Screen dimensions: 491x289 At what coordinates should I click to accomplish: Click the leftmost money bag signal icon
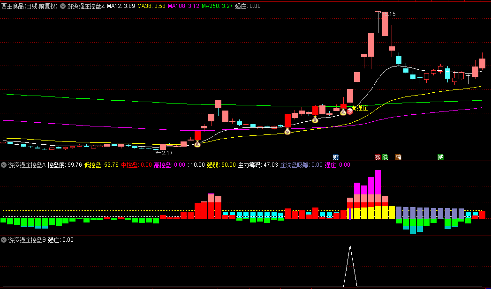[x=197, y=144]
